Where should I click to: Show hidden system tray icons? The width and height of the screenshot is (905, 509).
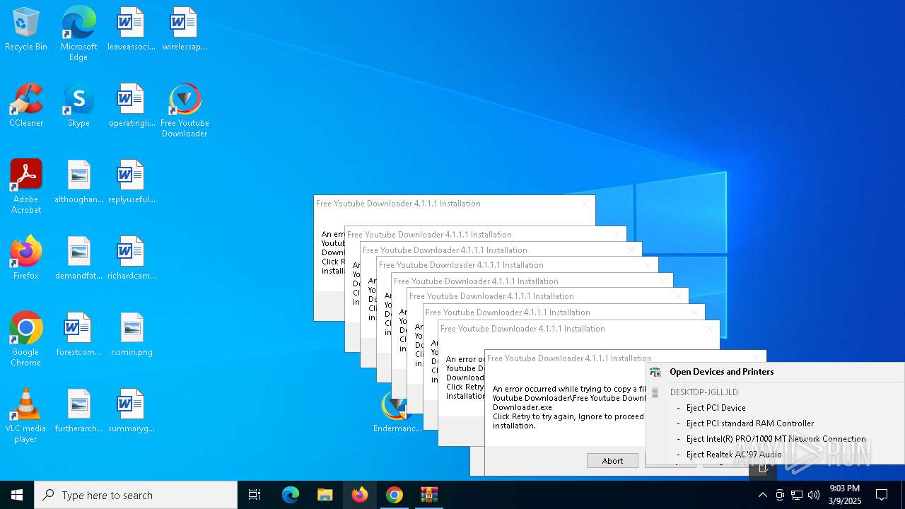point(762,495)
